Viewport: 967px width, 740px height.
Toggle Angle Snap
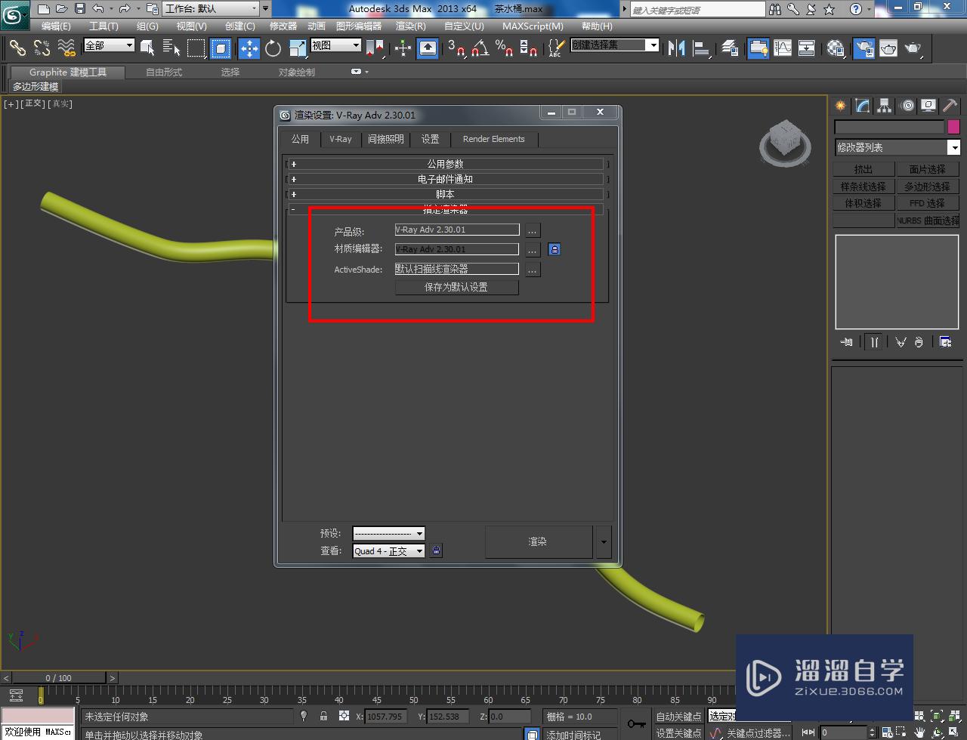point(480,48)
